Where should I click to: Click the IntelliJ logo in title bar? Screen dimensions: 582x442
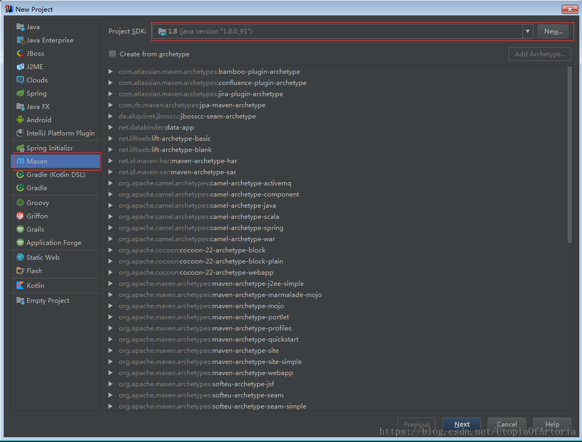point(9,9)
